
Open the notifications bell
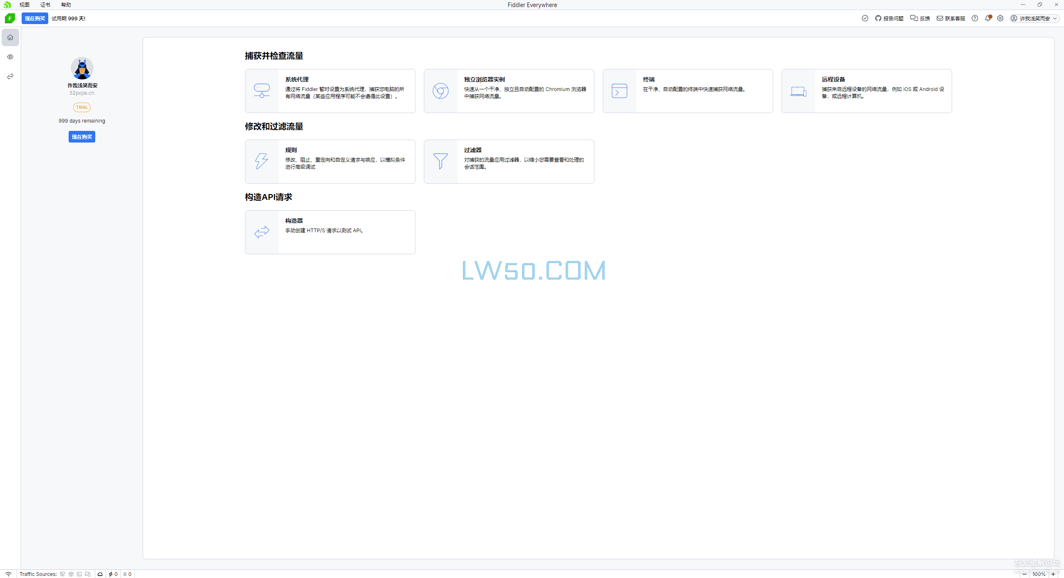point(988,18)
